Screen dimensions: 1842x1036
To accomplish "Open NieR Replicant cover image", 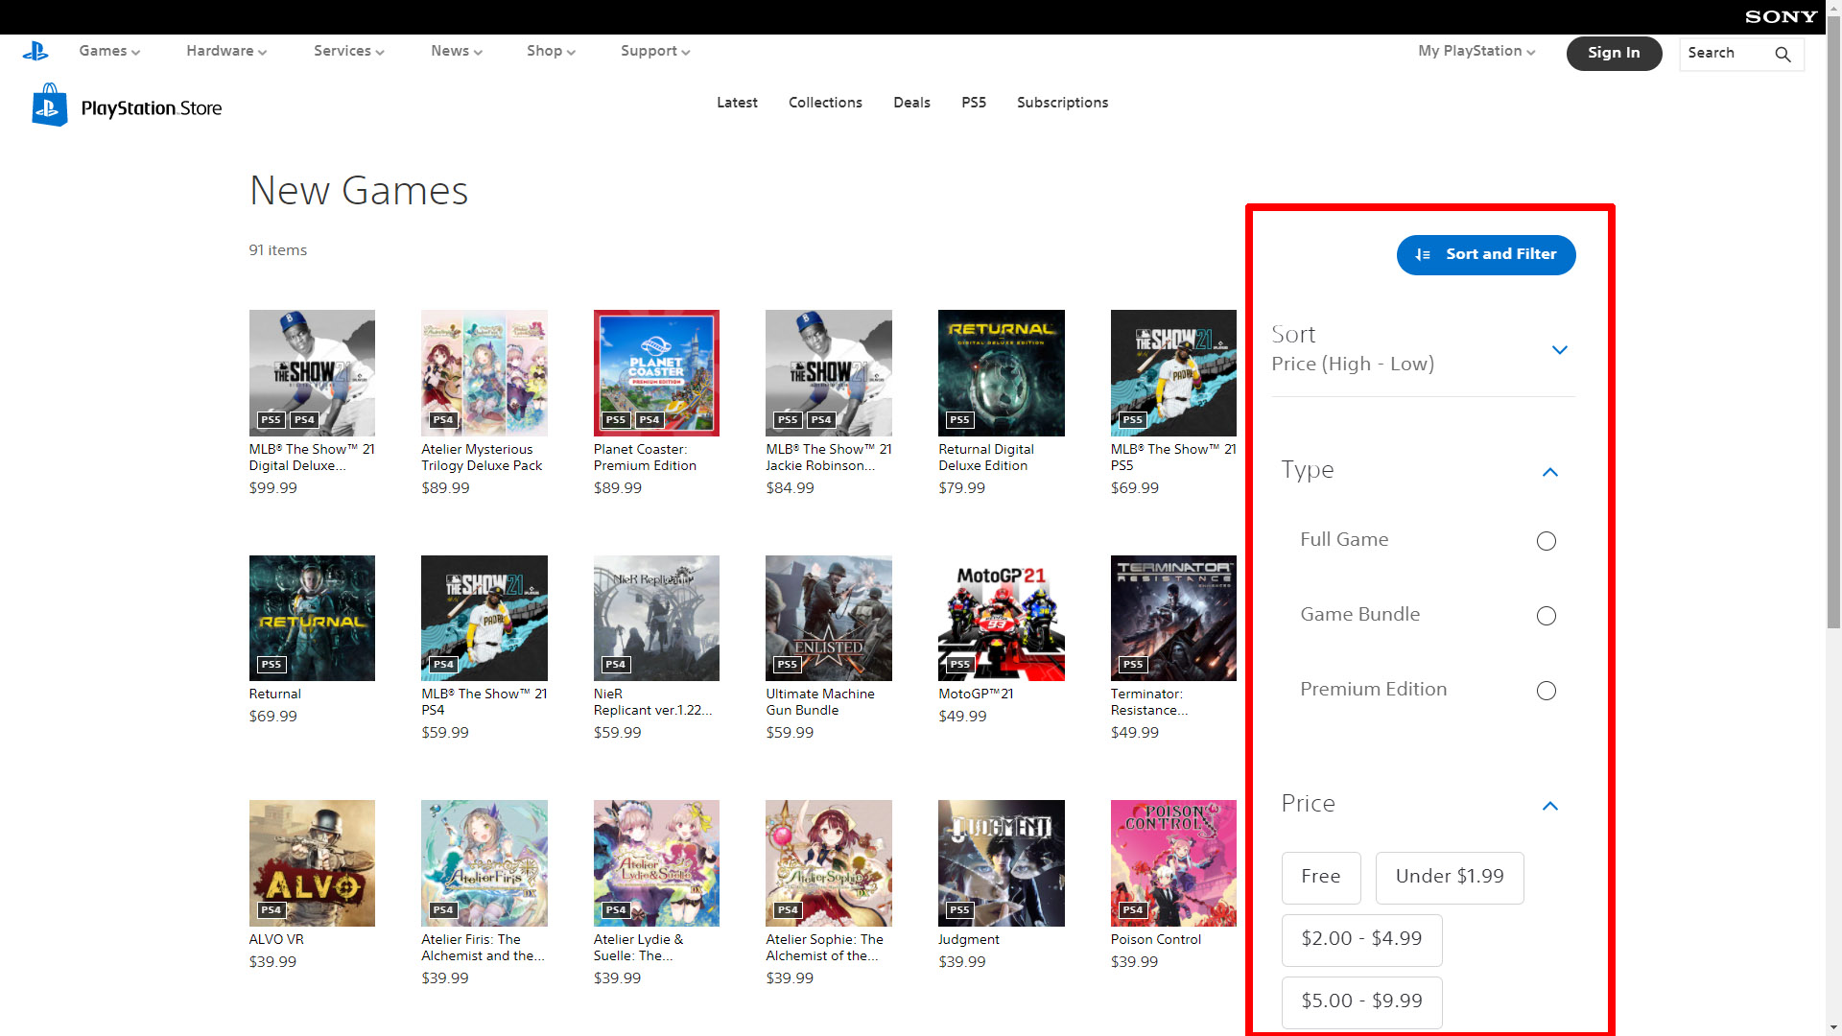I will 656,618.
